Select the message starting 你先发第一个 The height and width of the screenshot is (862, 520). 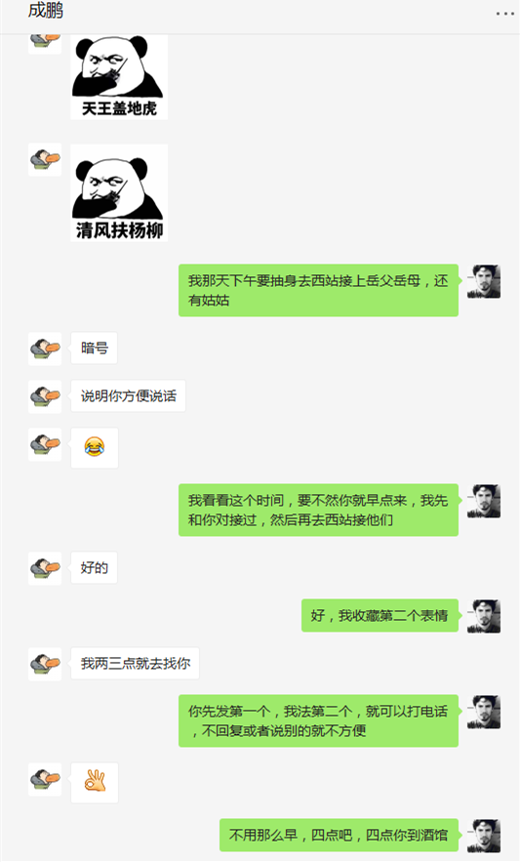click(x=318, y=720)
